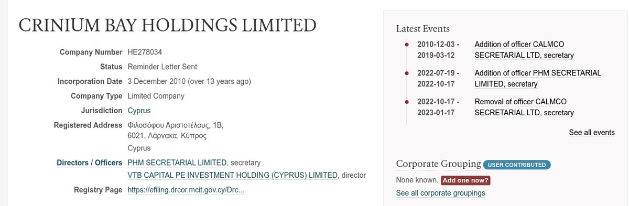The width and height of the screenshot is (629, 206).
Task: Open the Cyprus jurisdiction link
Action: 139,111
